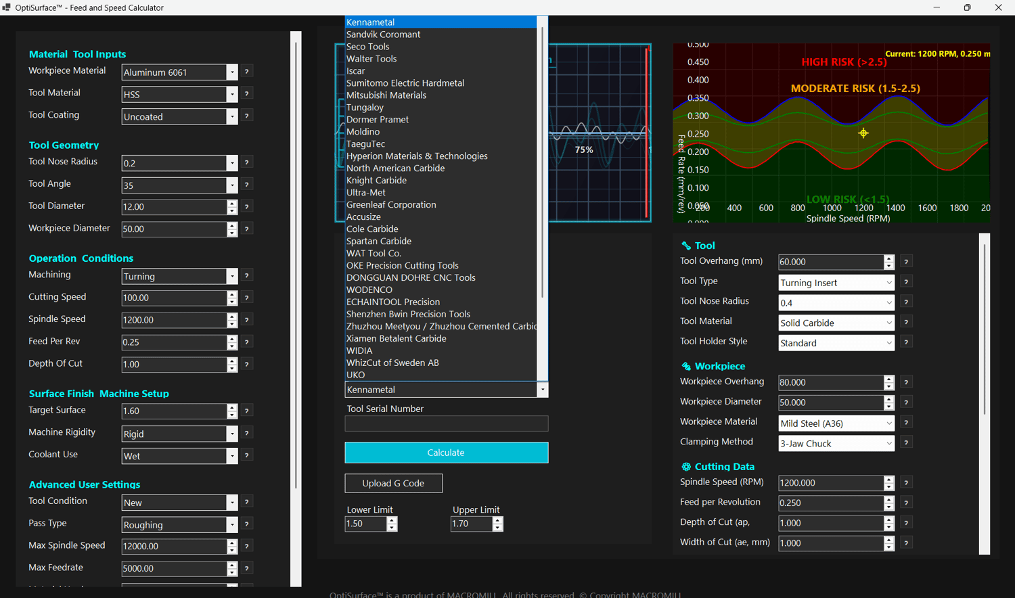Click help icon for Tool Condition
This screenshot has width=1015, height=598.
pyautogui.click(x=247, y=503)
